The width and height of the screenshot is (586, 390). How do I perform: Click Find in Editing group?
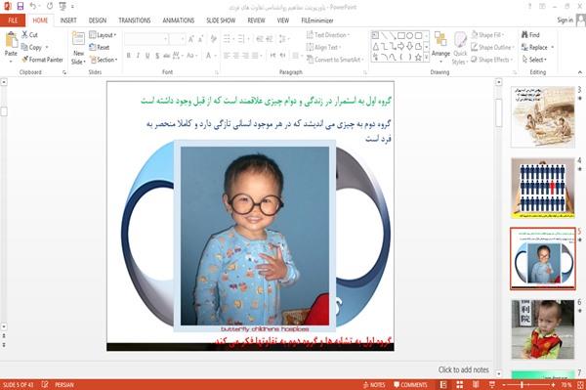pyautogui.click(x=530, y=35)
